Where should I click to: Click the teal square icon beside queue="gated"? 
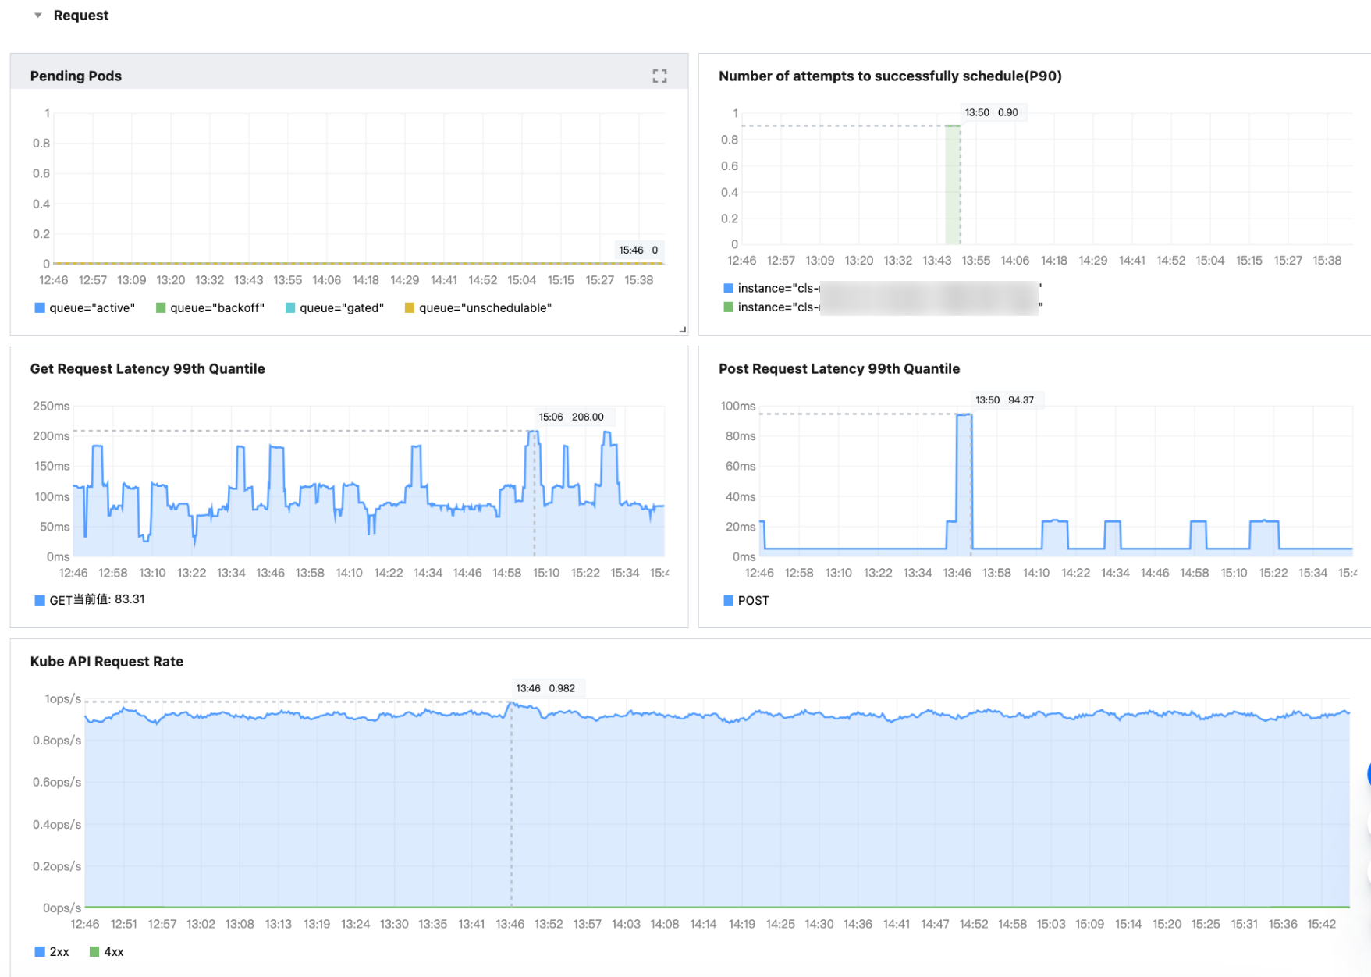coord(290,308)
